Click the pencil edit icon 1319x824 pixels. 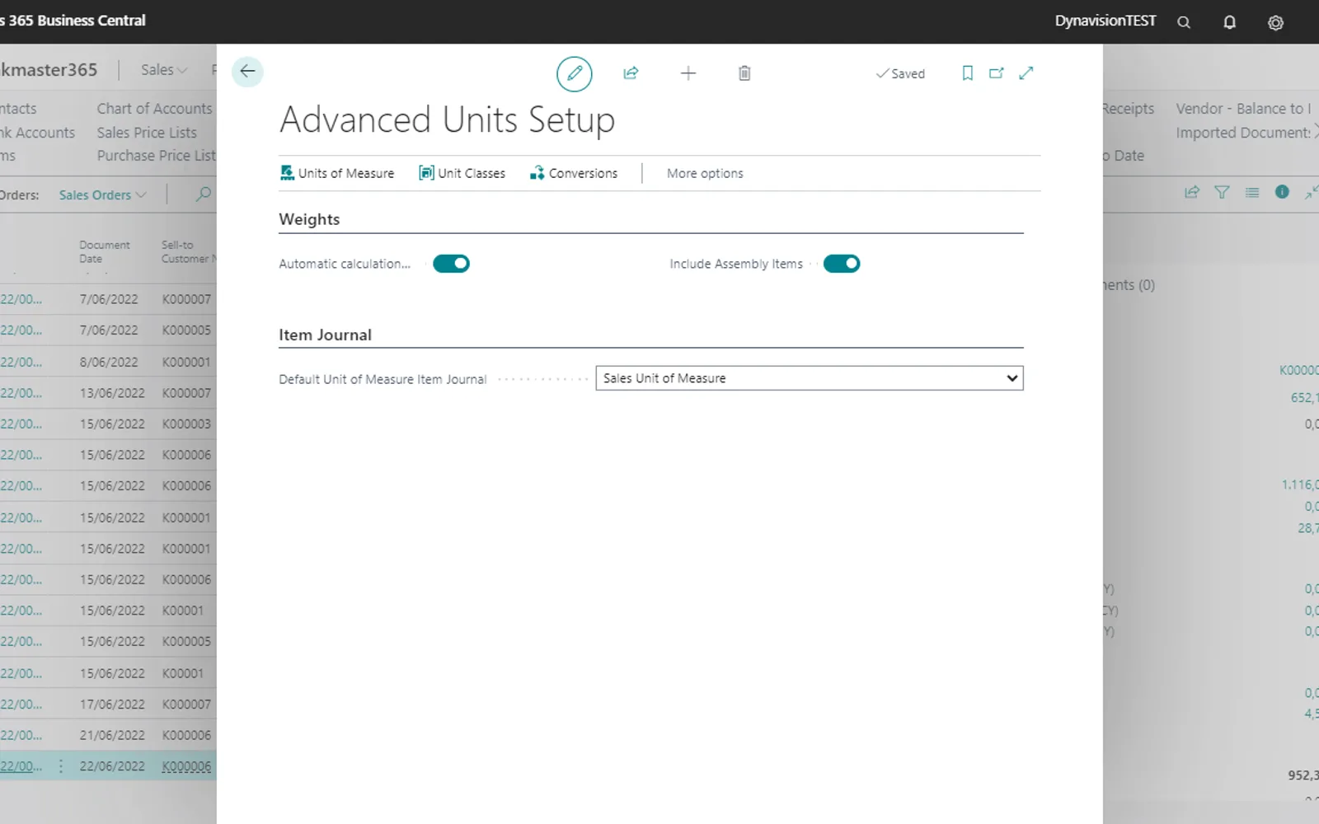coord(575,73)
